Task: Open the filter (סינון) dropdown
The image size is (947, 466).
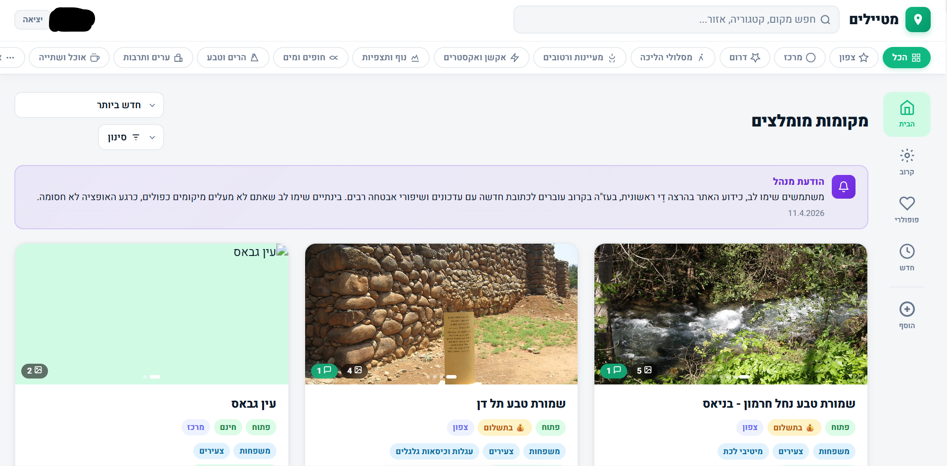Action: pos(131,137)
